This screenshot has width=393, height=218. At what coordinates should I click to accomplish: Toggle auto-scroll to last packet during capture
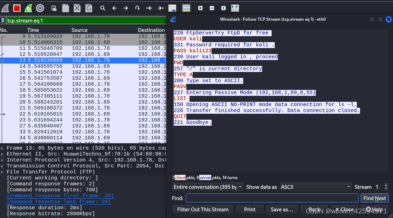[172, 8]
